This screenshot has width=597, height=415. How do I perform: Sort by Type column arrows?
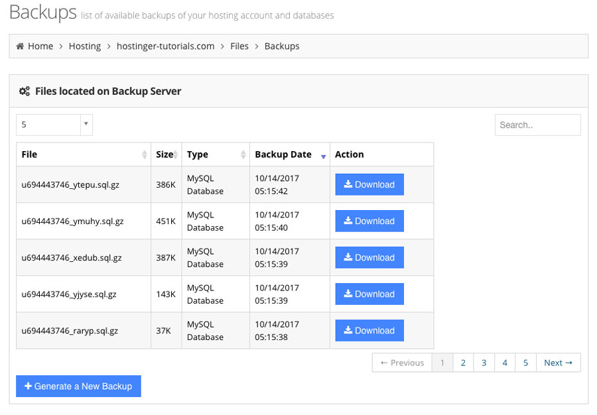click(243, 154)
